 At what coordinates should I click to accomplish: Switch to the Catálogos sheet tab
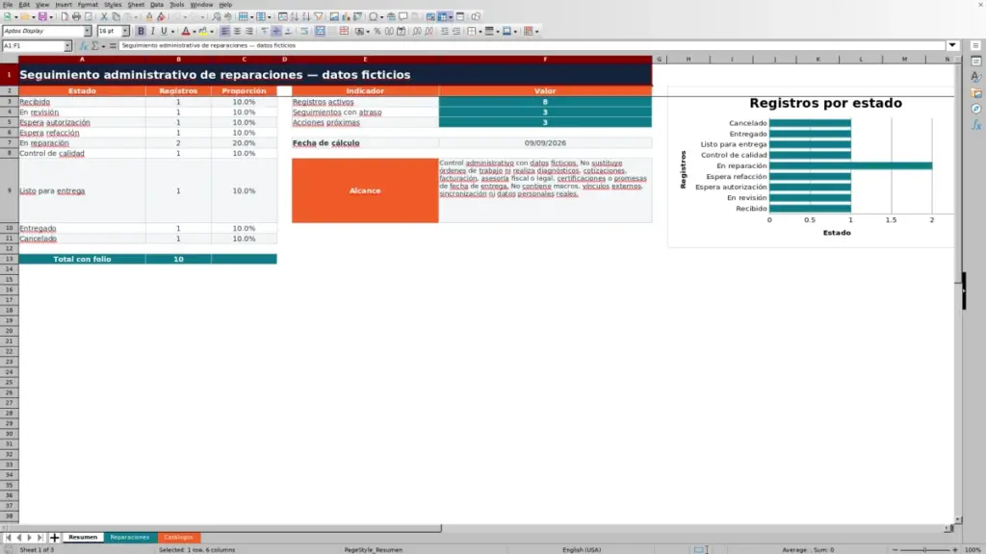178,538
